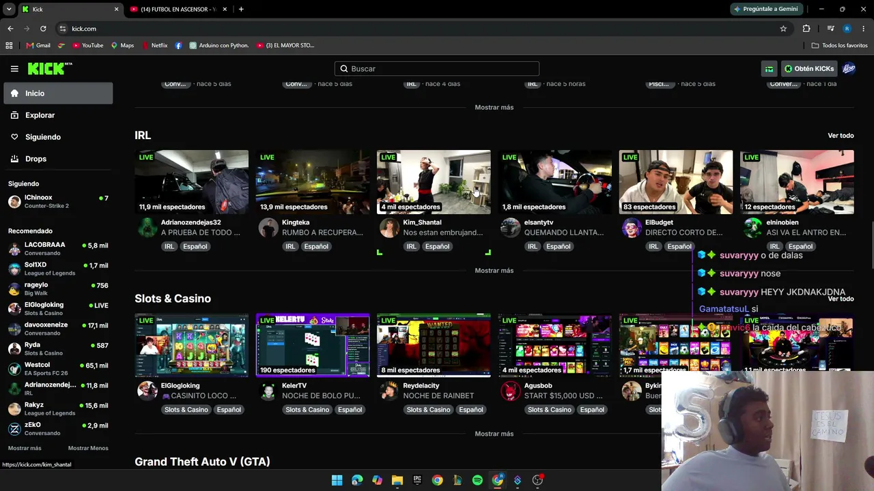Open KelerTV casino stream thumbnail
Image resolution: width=874 pixels, height=491 pixels.
point(313,345)
